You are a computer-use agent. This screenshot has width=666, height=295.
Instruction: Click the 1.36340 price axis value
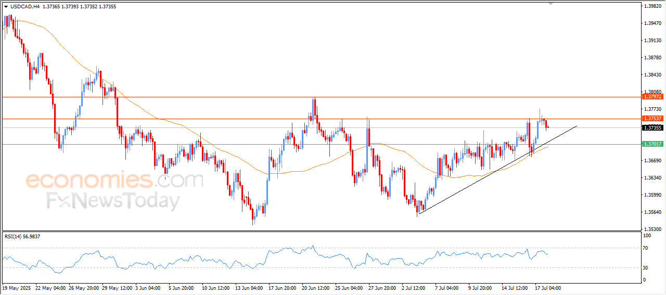652,178
